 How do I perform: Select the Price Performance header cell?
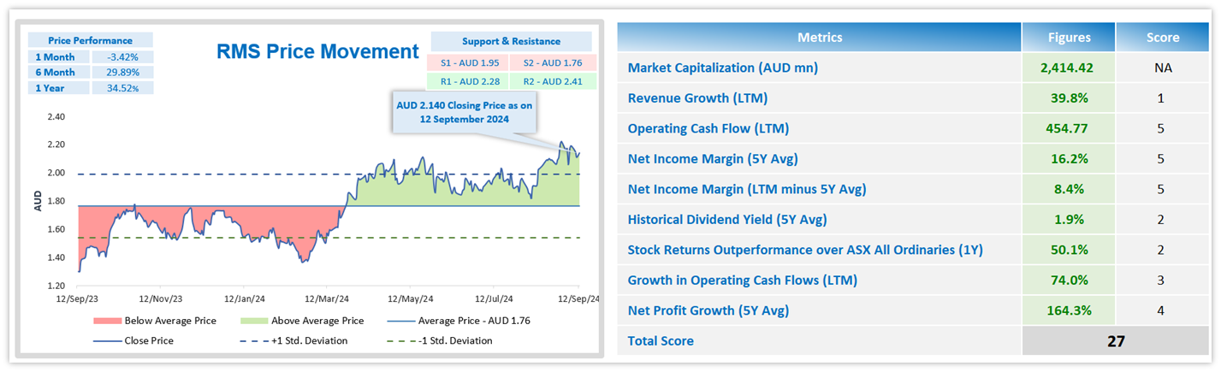(90, 40)
